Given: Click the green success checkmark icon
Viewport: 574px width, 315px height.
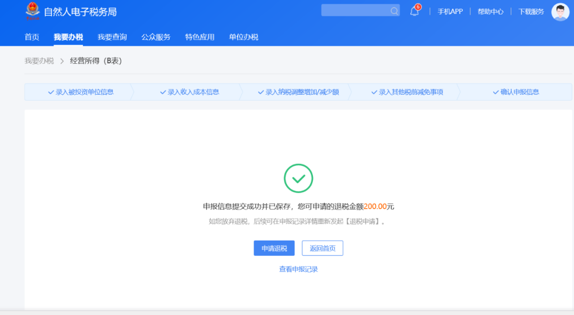Looking at the screenshot, I should 298,178.
